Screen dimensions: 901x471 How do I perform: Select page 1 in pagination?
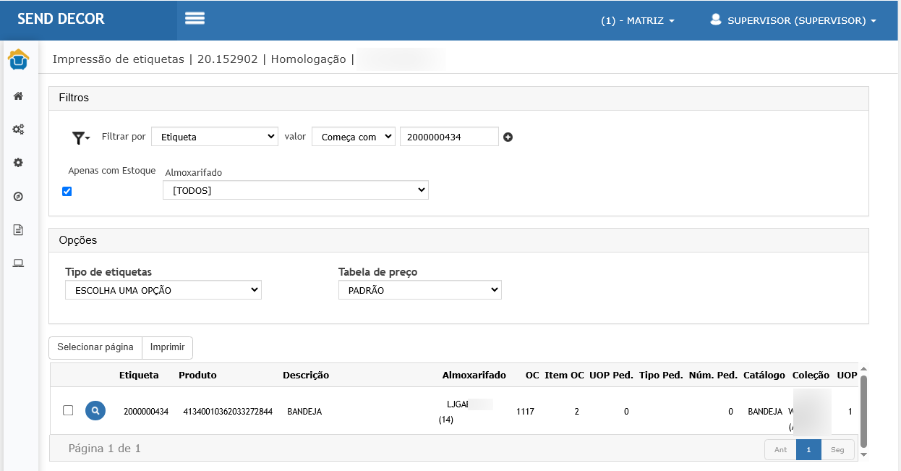pyautogui.click(x=808, y=449)
